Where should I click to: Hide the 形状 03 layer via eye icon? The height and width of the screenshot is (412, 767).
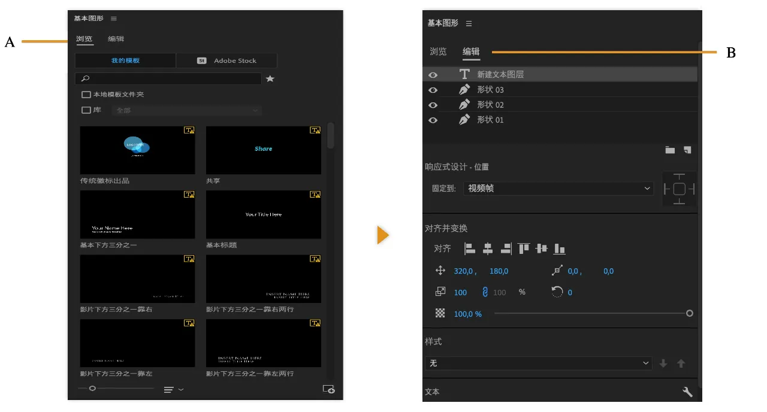click(x=433, y=90)
